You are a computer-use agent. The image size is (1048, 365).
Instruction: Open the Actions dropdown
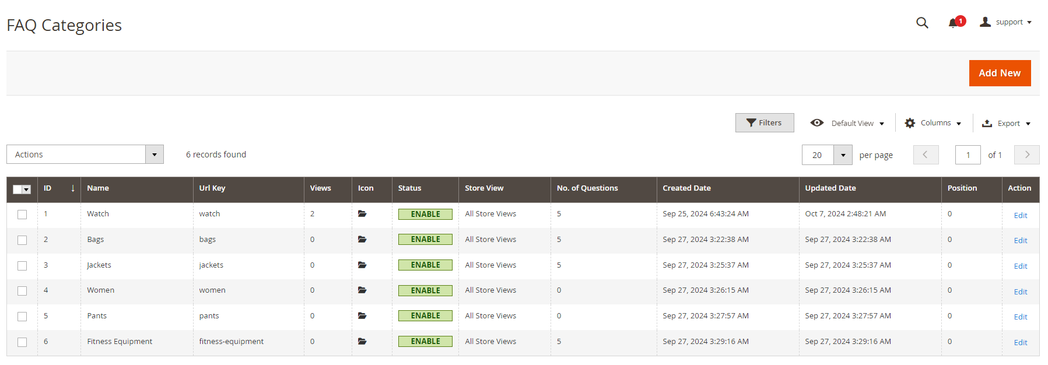(85, 155)
